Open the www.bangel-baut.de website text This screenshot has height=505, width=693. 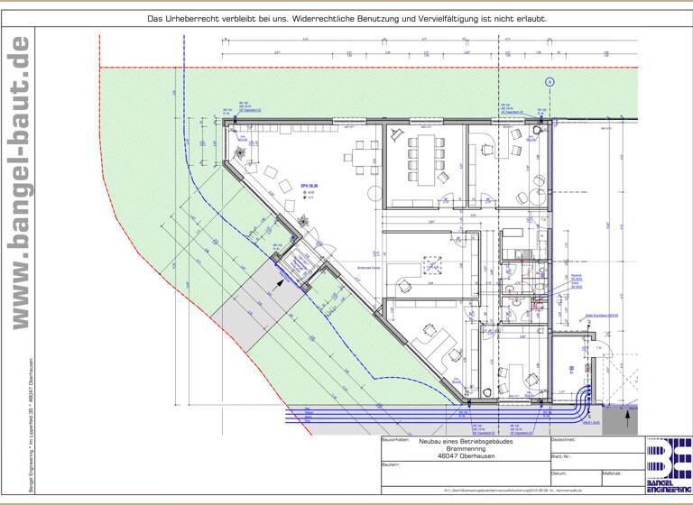tap(18, 180)
